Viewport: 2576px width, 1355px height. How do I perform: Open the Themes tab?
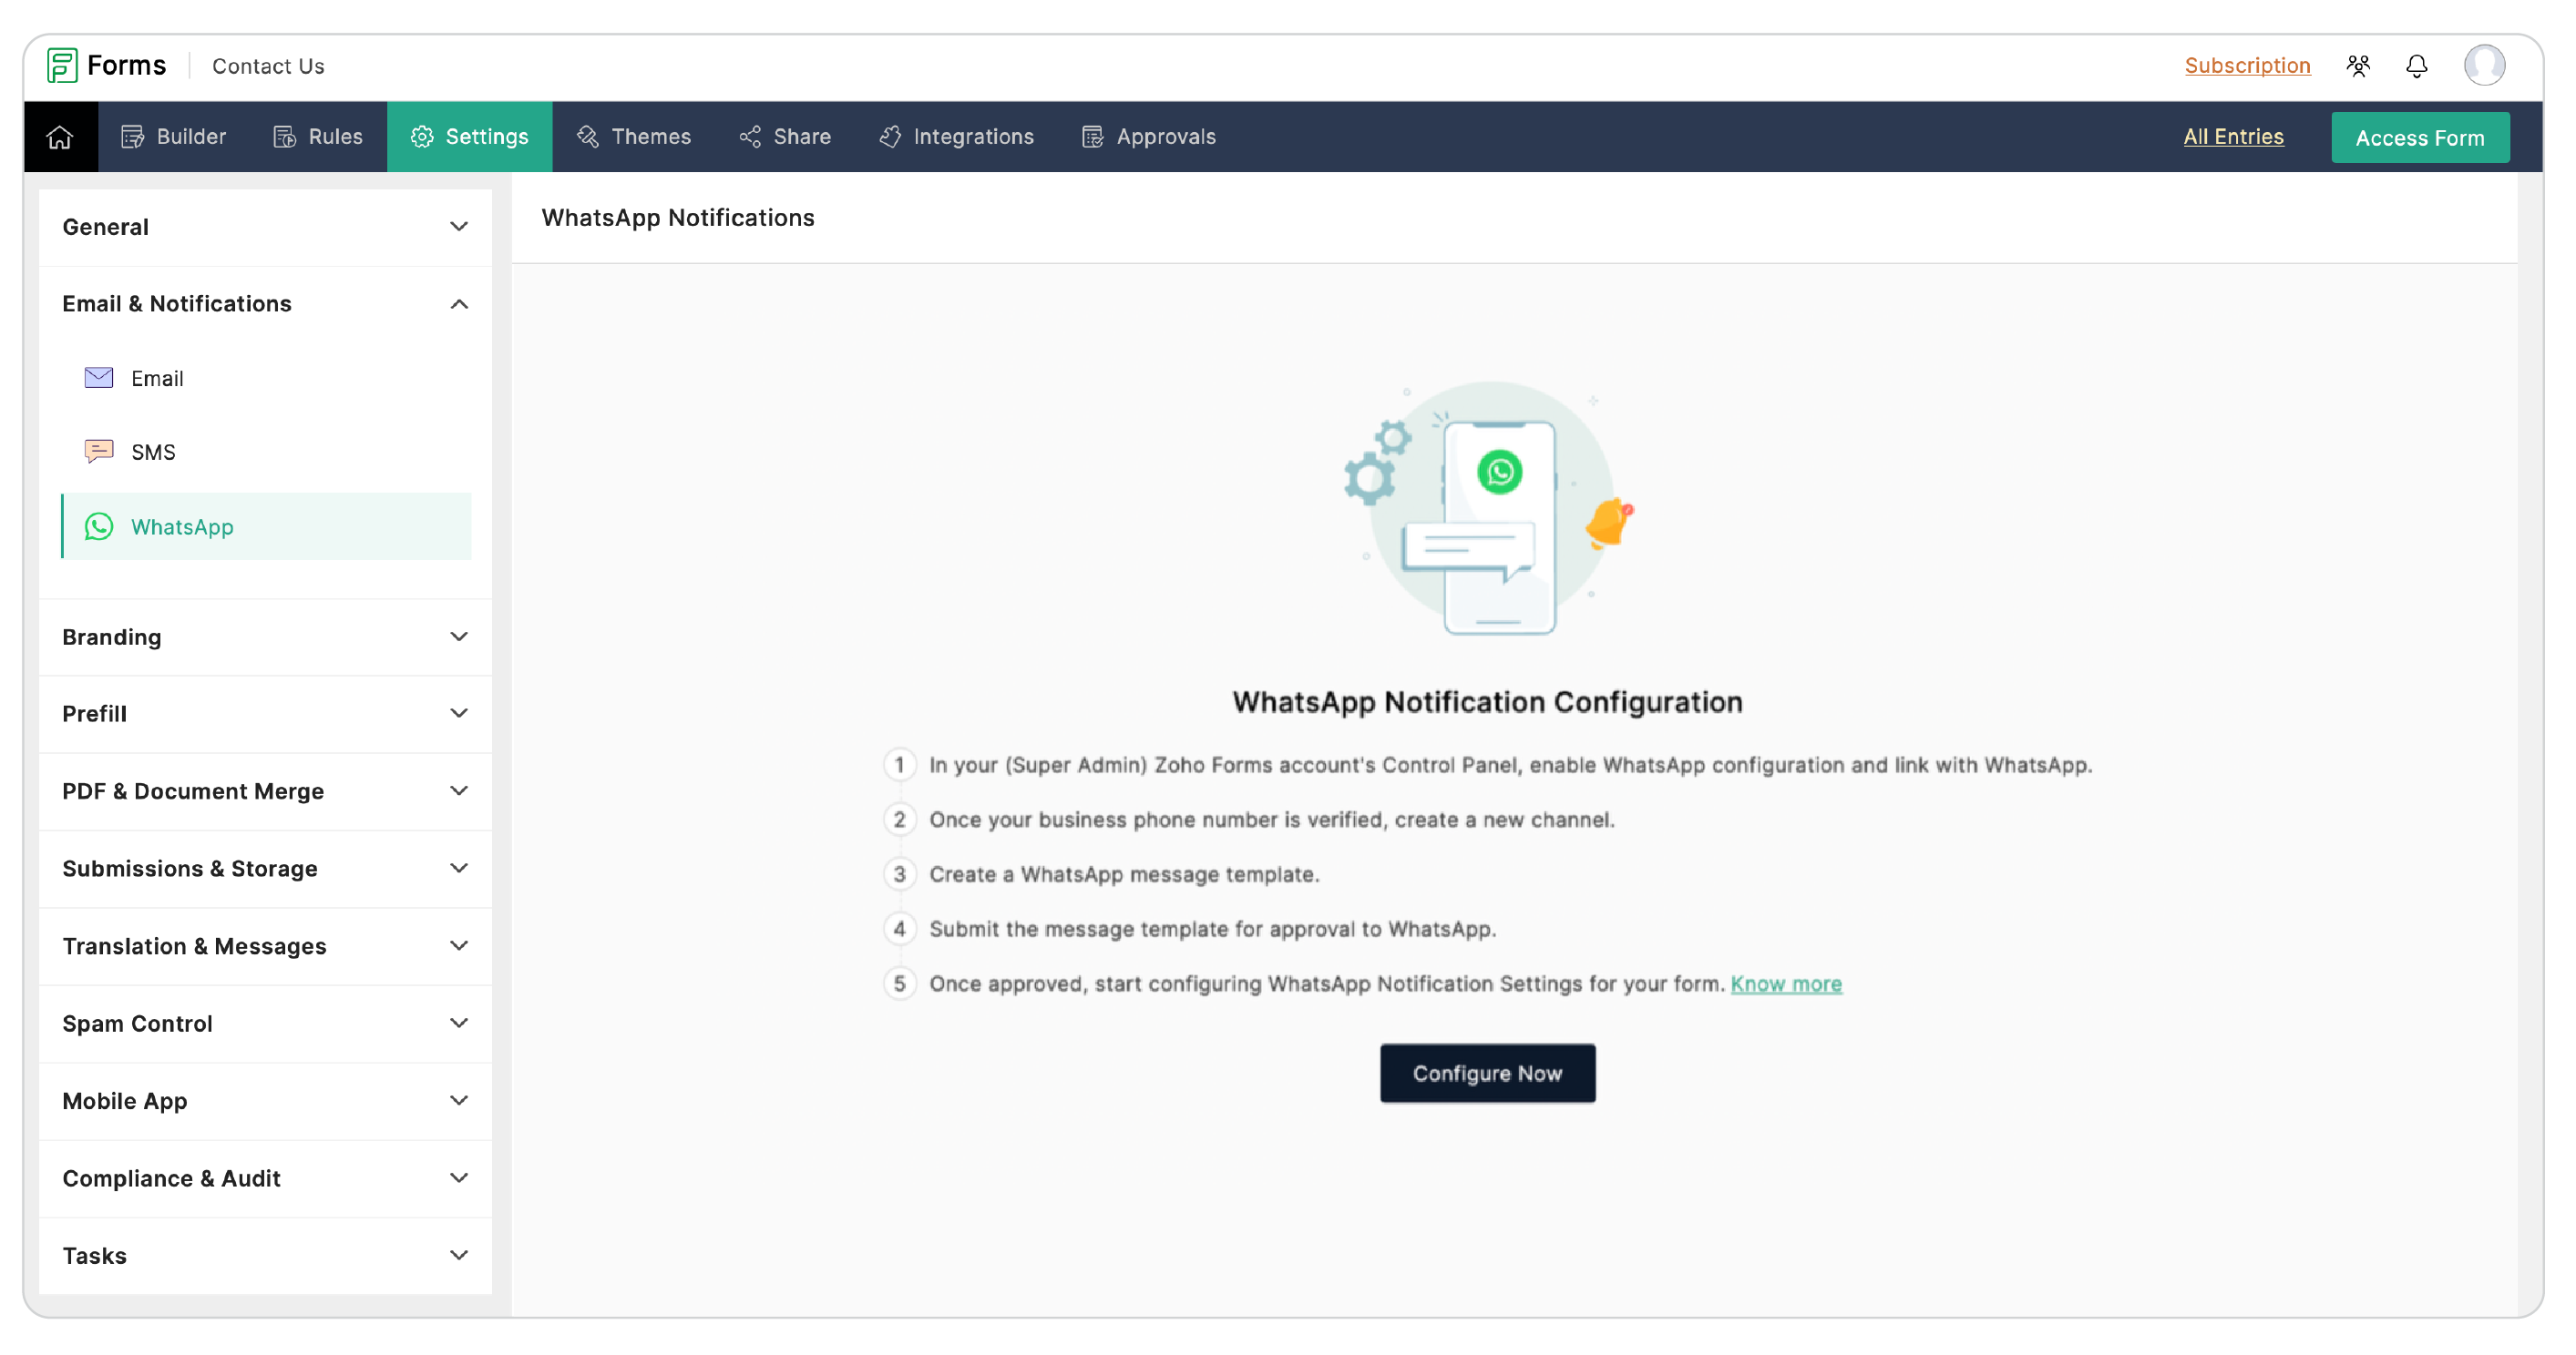pyautogui.click(x=634, y=137)
